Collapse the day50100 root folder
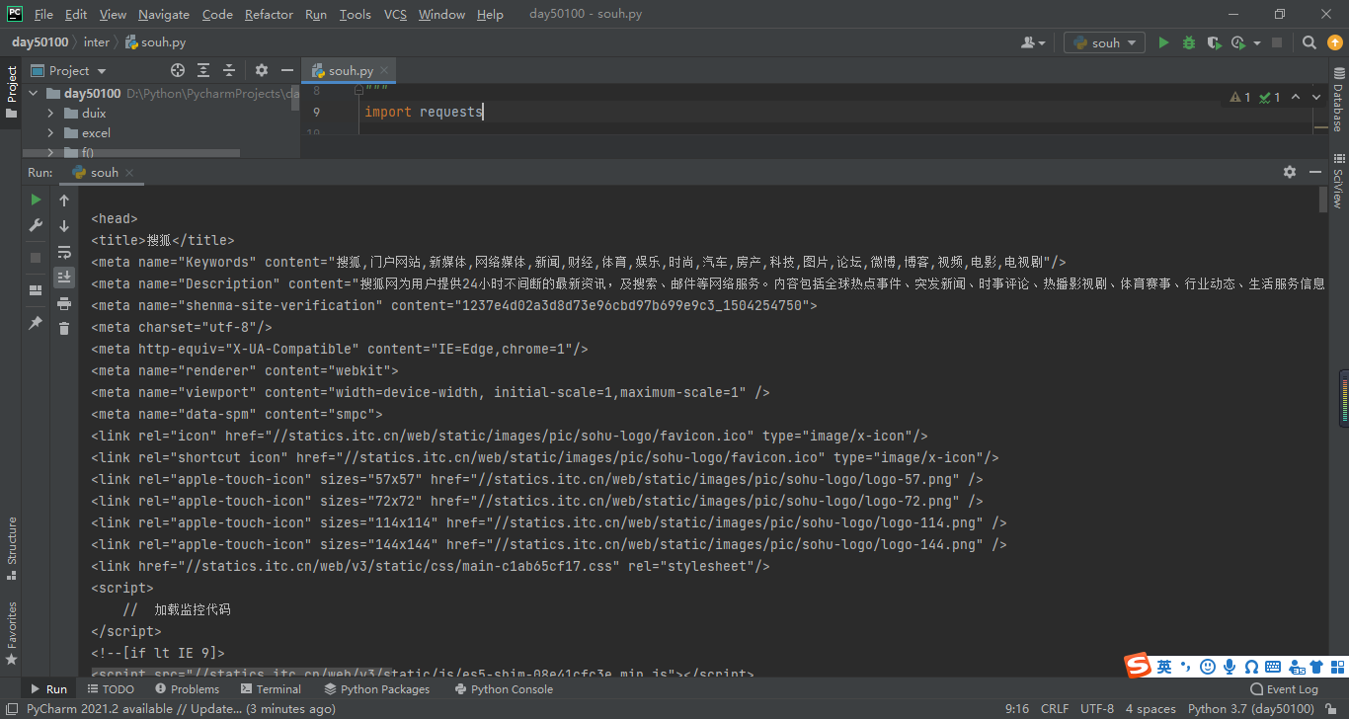This screenshot has height=719, width=1349. (x=33, y=94)
